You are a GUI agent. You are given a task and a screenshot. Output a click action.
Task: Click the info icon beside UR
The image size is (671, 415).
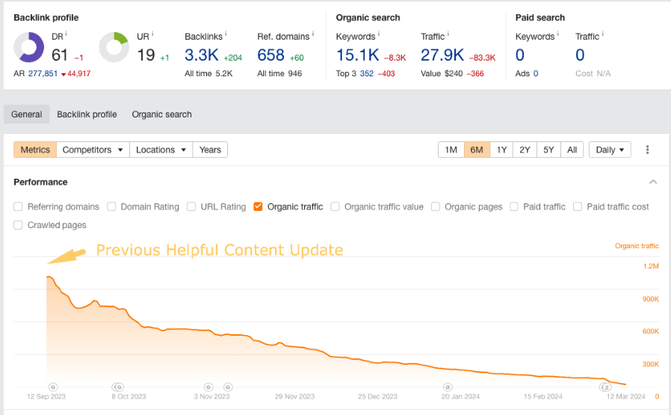tap(152, 34)
